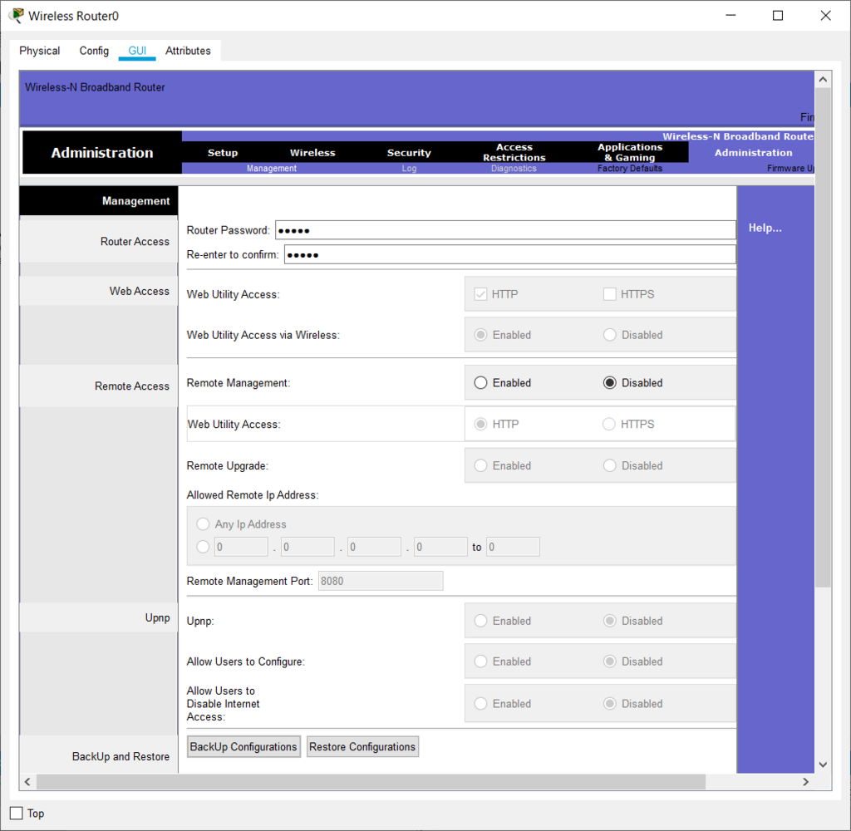Enable the Remote Management radio button
The height and width of the screenshot is (831, 851).
pyautogui.click(x=480, y=383)
